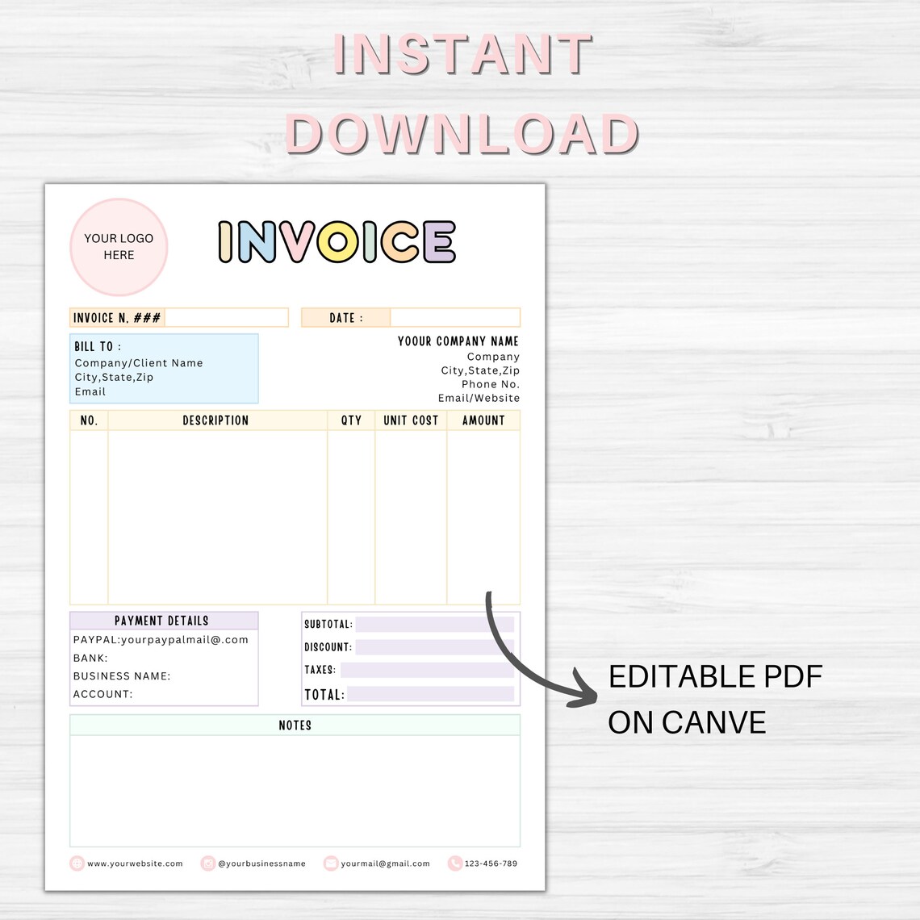Click the PAYMENT DETAILS heading
The height and width of the screenshot is (920, 920).
[x=163, y=620]
